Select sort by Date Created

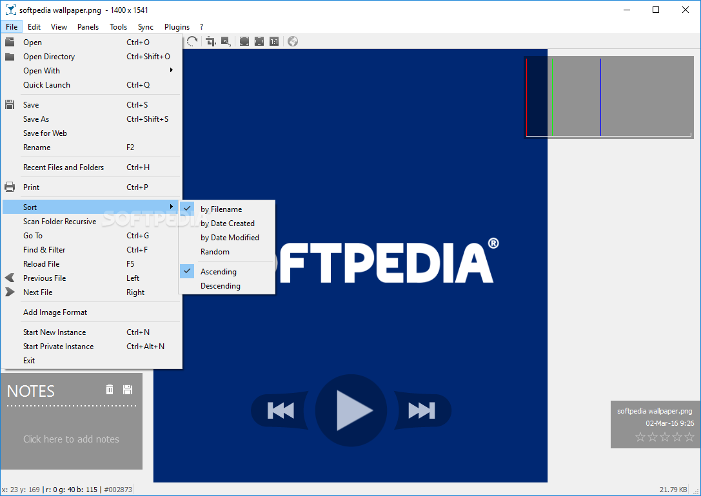pyautogui.click(x=226, y=224)
